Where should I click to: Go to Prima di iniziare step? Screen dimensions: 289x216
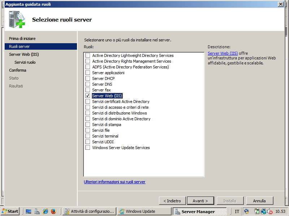coord(22,39)
